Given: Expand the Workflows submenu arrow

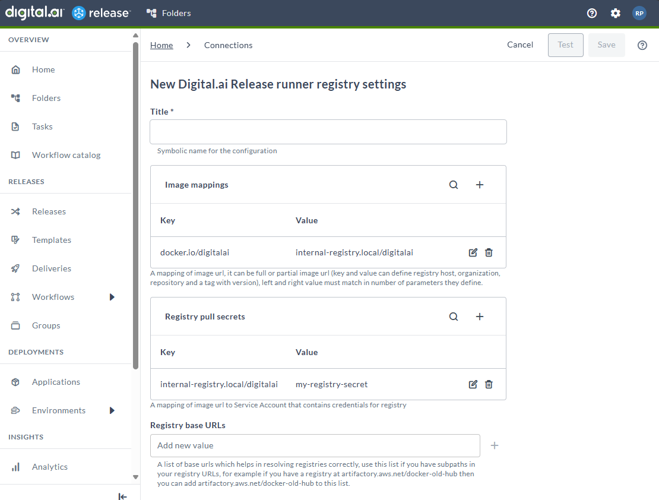Looking at the screenshot, I should [112, 297].
